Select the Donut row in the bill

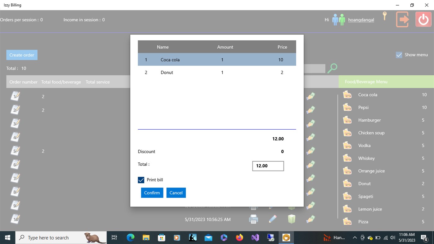coord(217,72)
